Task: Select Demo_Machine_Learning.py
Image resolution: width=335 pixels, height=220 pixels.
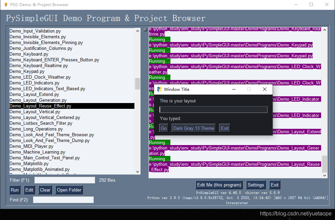Action: [72, 152]
